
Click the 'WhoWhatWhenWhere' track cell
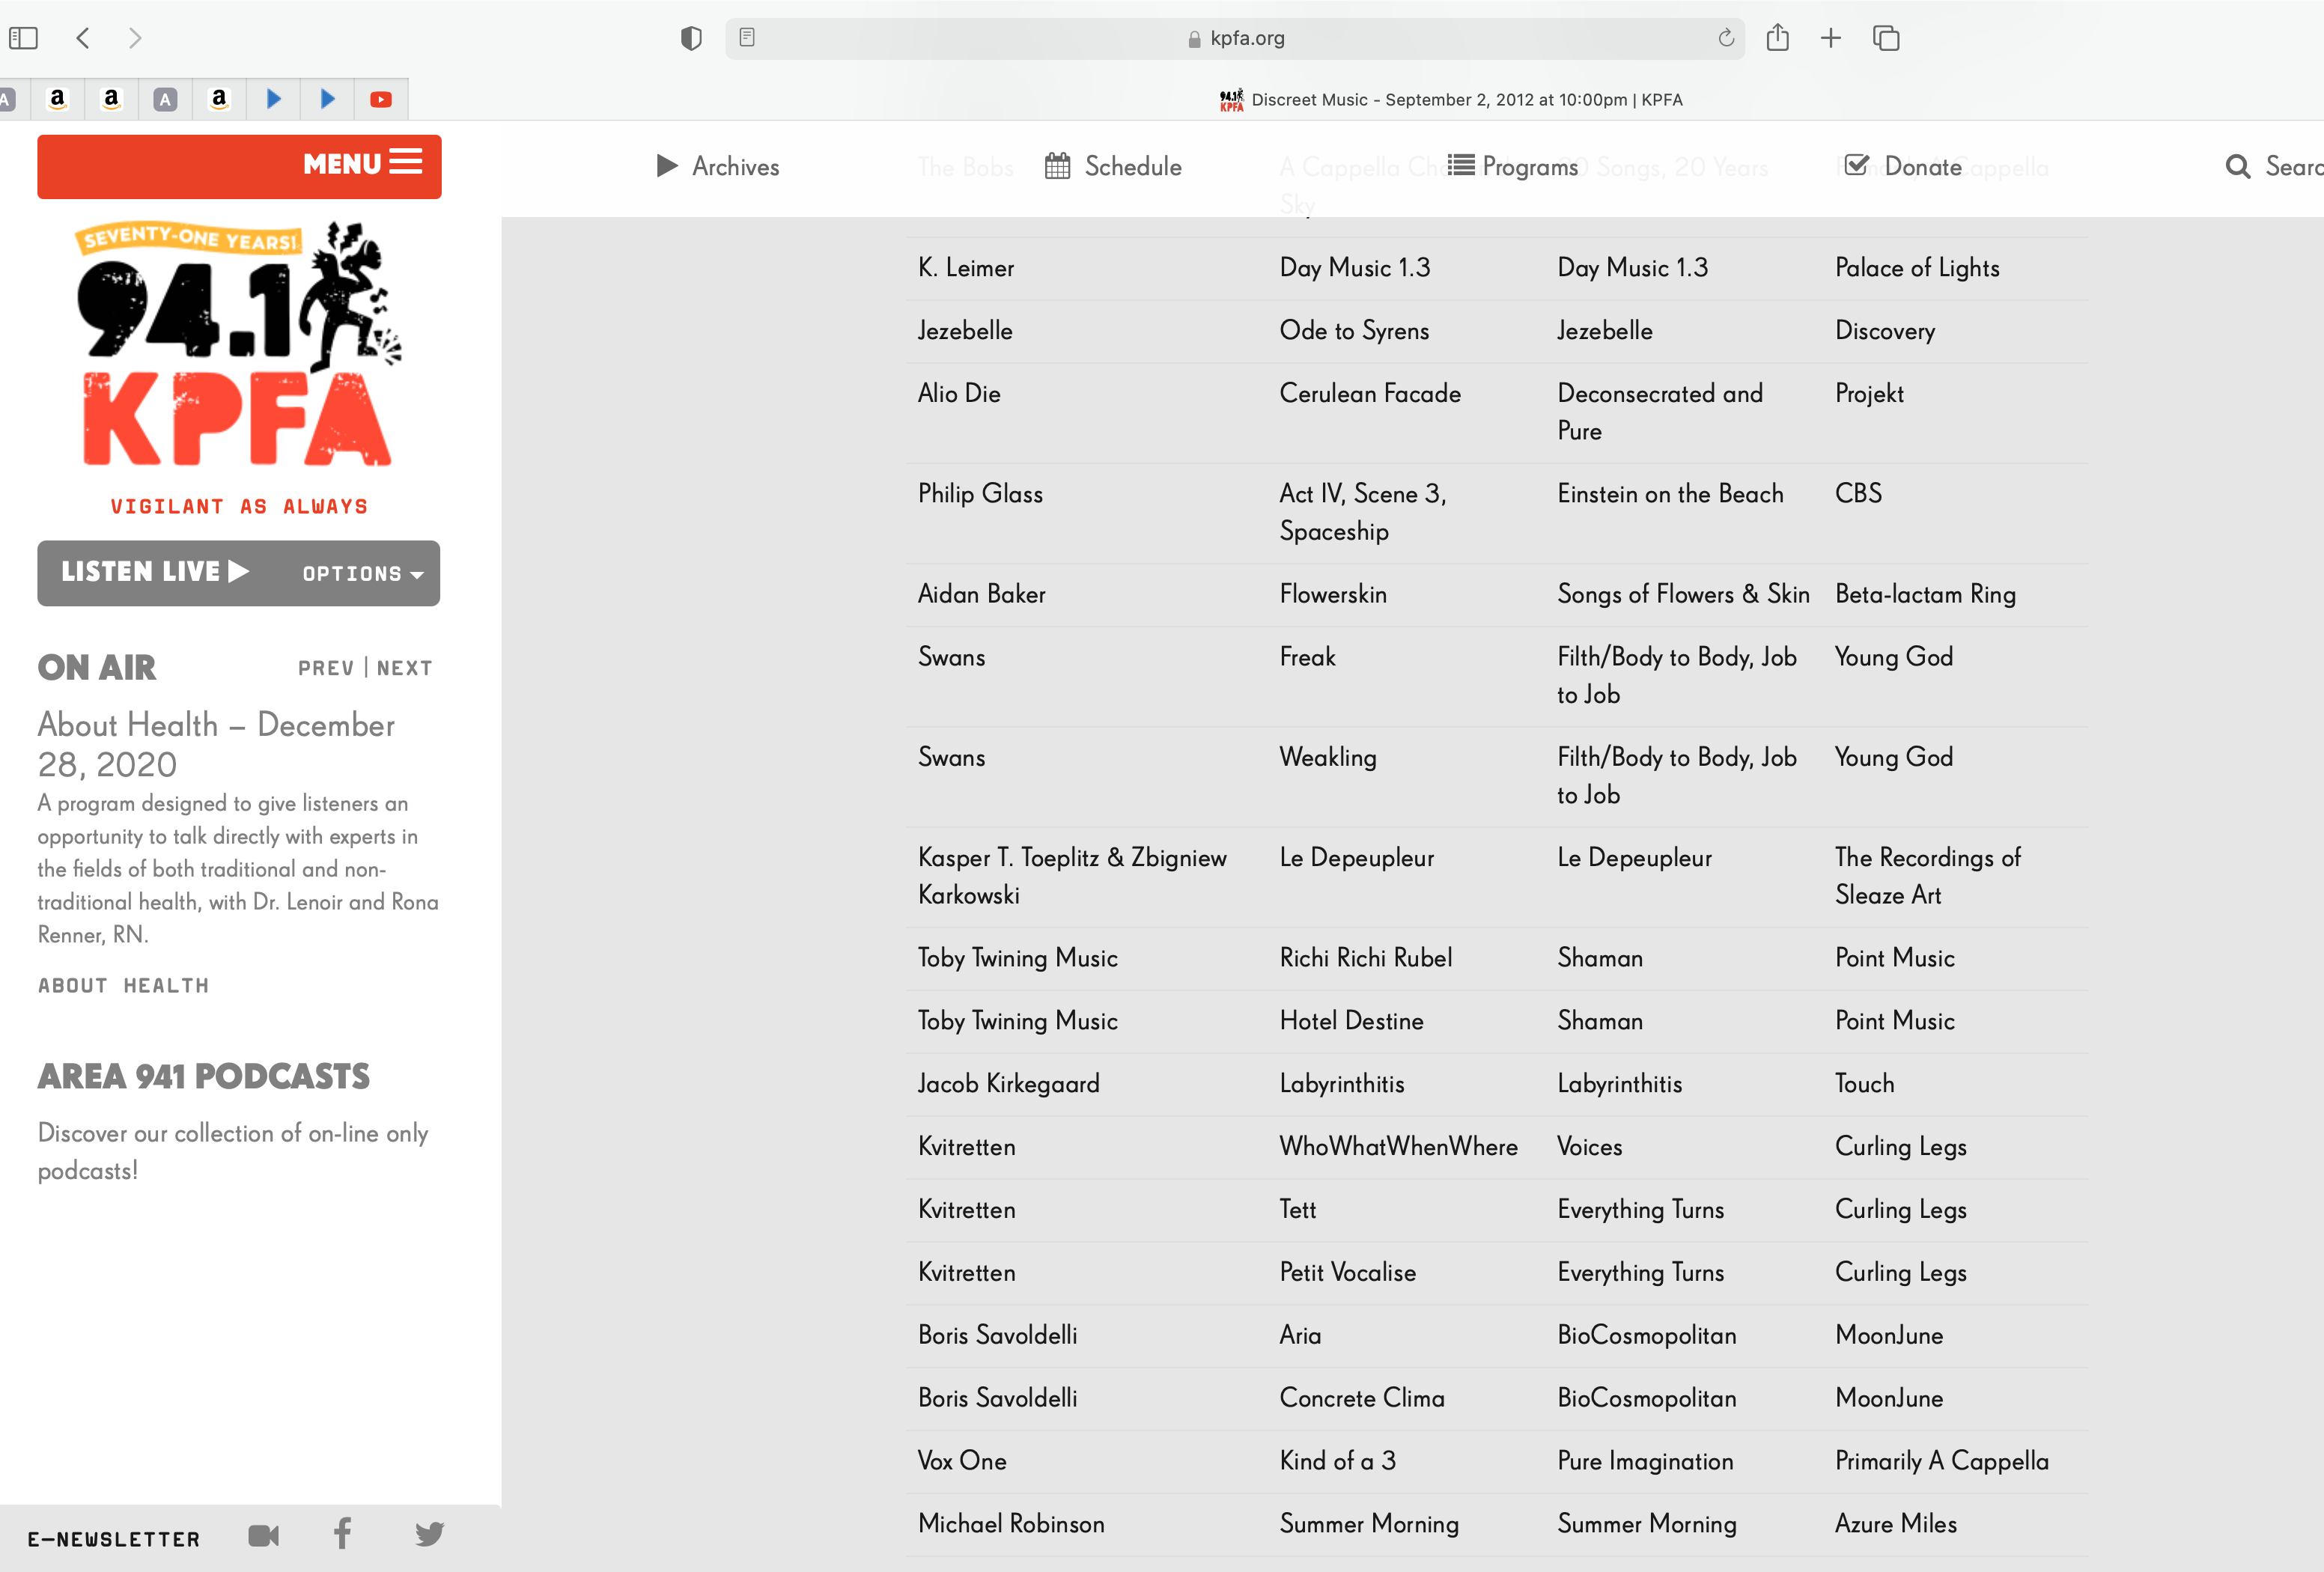click(x=1398, y=1146)
